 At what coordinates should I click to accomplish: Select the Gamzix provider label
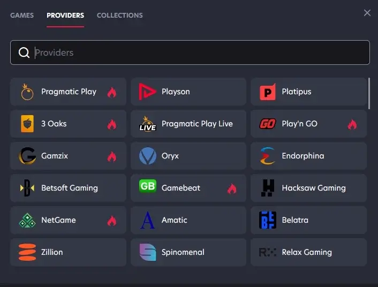pos(55,156)
